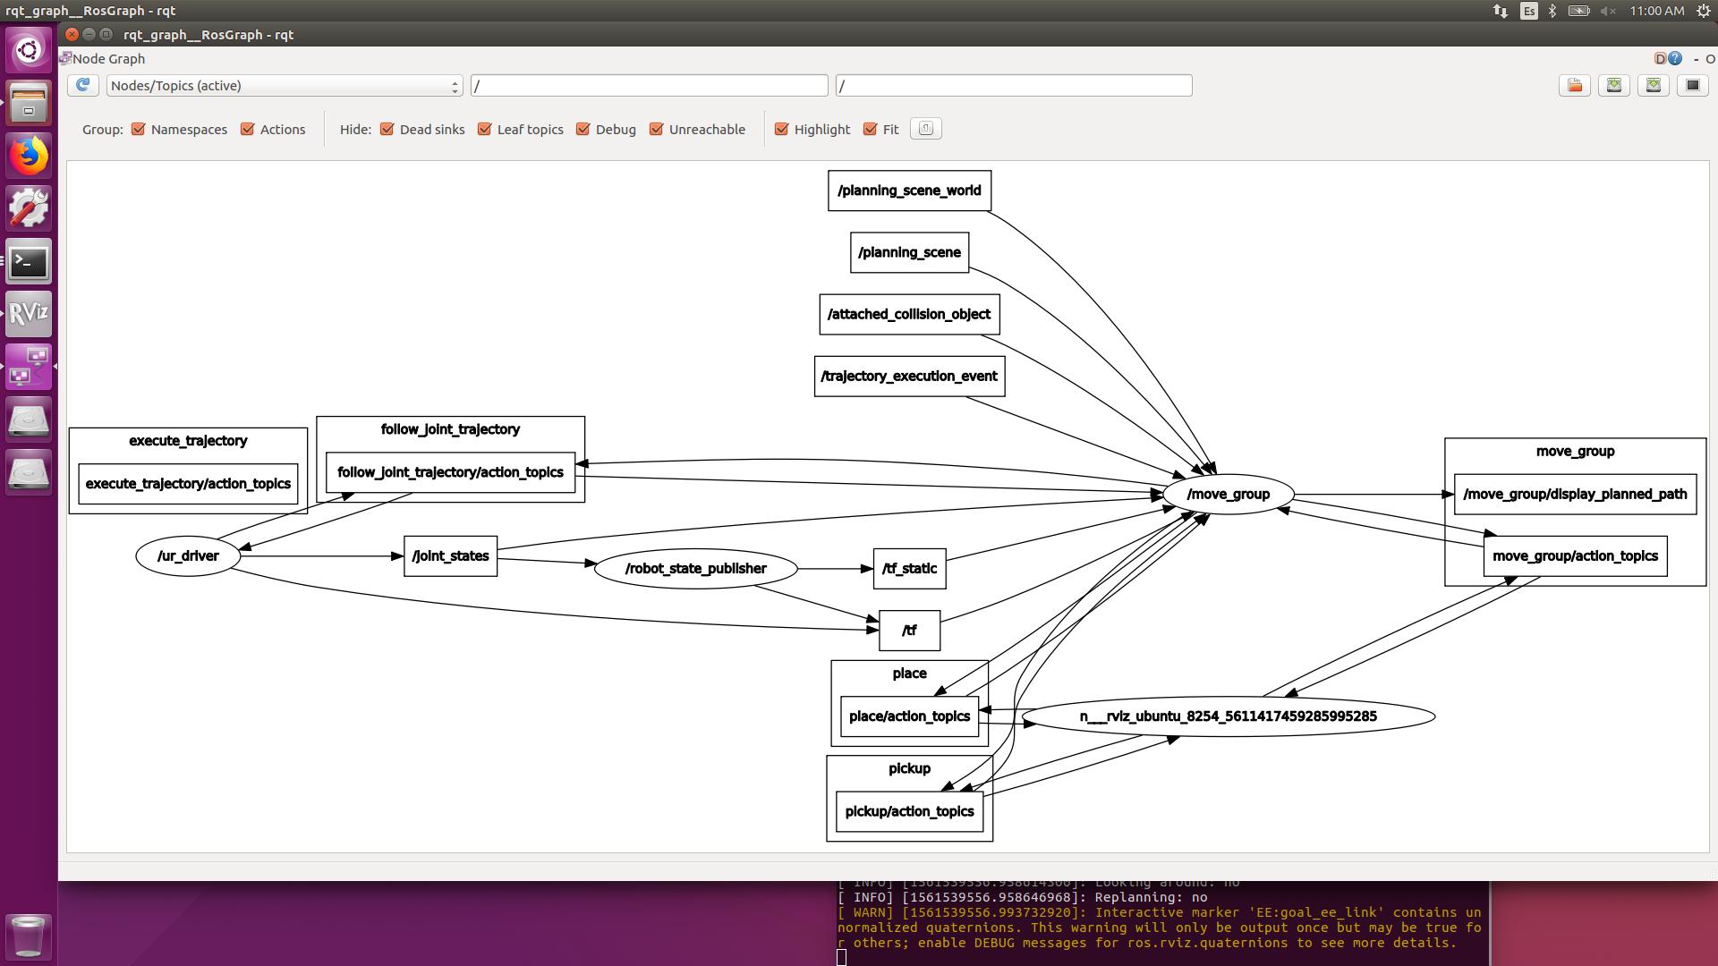Screen dimensions: 1718x966
Task: Open Trash from the launcher
Action: click(29, 936)
